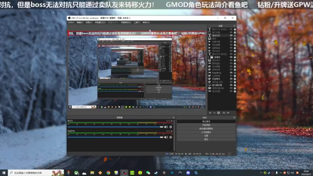313x176 pixels.
Task: Click the OBS Studio taskbar icon
Action: pyautogui.click(x=124, y=173)
